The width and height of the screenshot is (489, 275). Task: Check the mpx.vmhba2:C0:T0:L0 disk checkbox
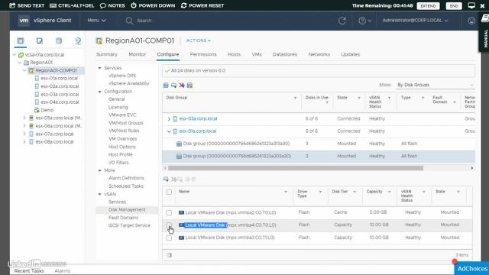[169, 212]
